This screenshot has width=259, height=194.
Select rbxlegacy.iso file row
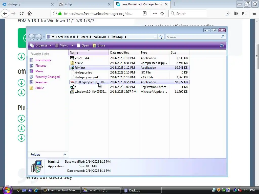click(129, 72)
